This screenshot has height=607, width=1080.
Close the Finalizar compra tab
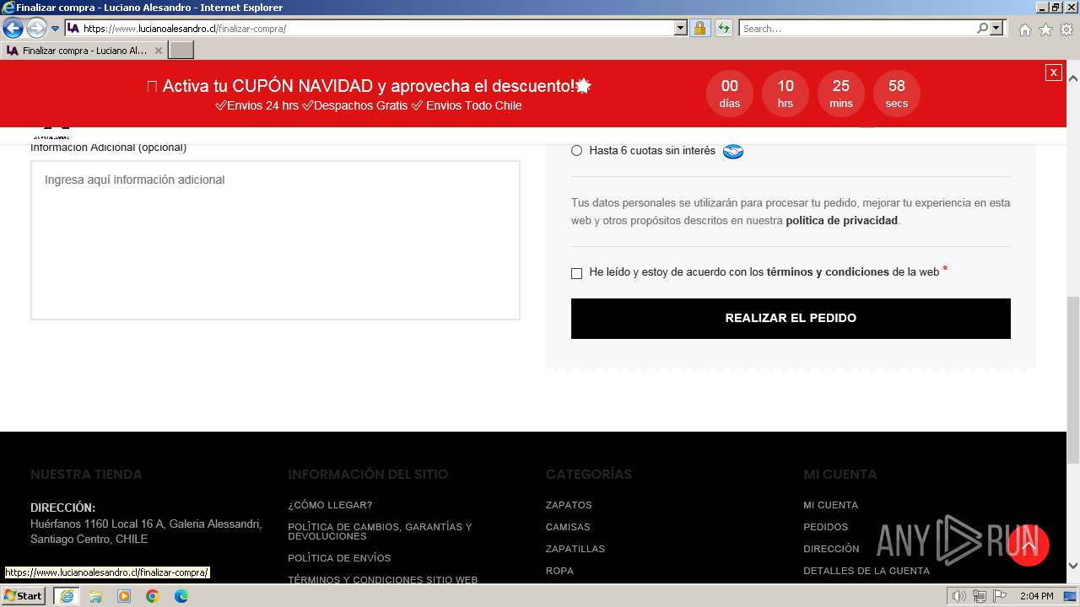[158, 51]
